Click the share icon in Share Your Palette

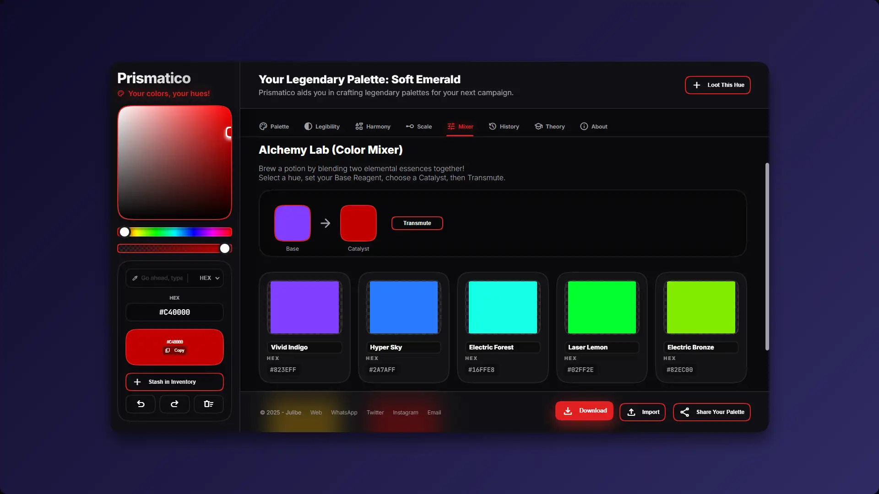[684, 412]
